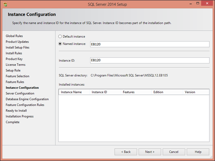Screen dimensions: 215x161
Task: Click the SQL Server setup title bar icon
Action: [5, 4]
